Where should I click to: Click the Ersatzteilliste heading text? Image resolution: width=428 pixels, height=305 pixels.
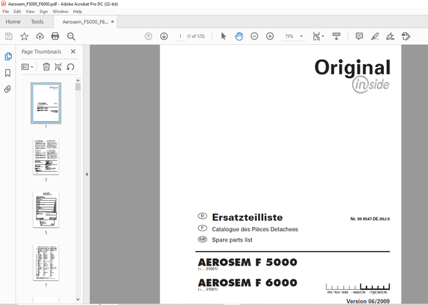(247, 217)
